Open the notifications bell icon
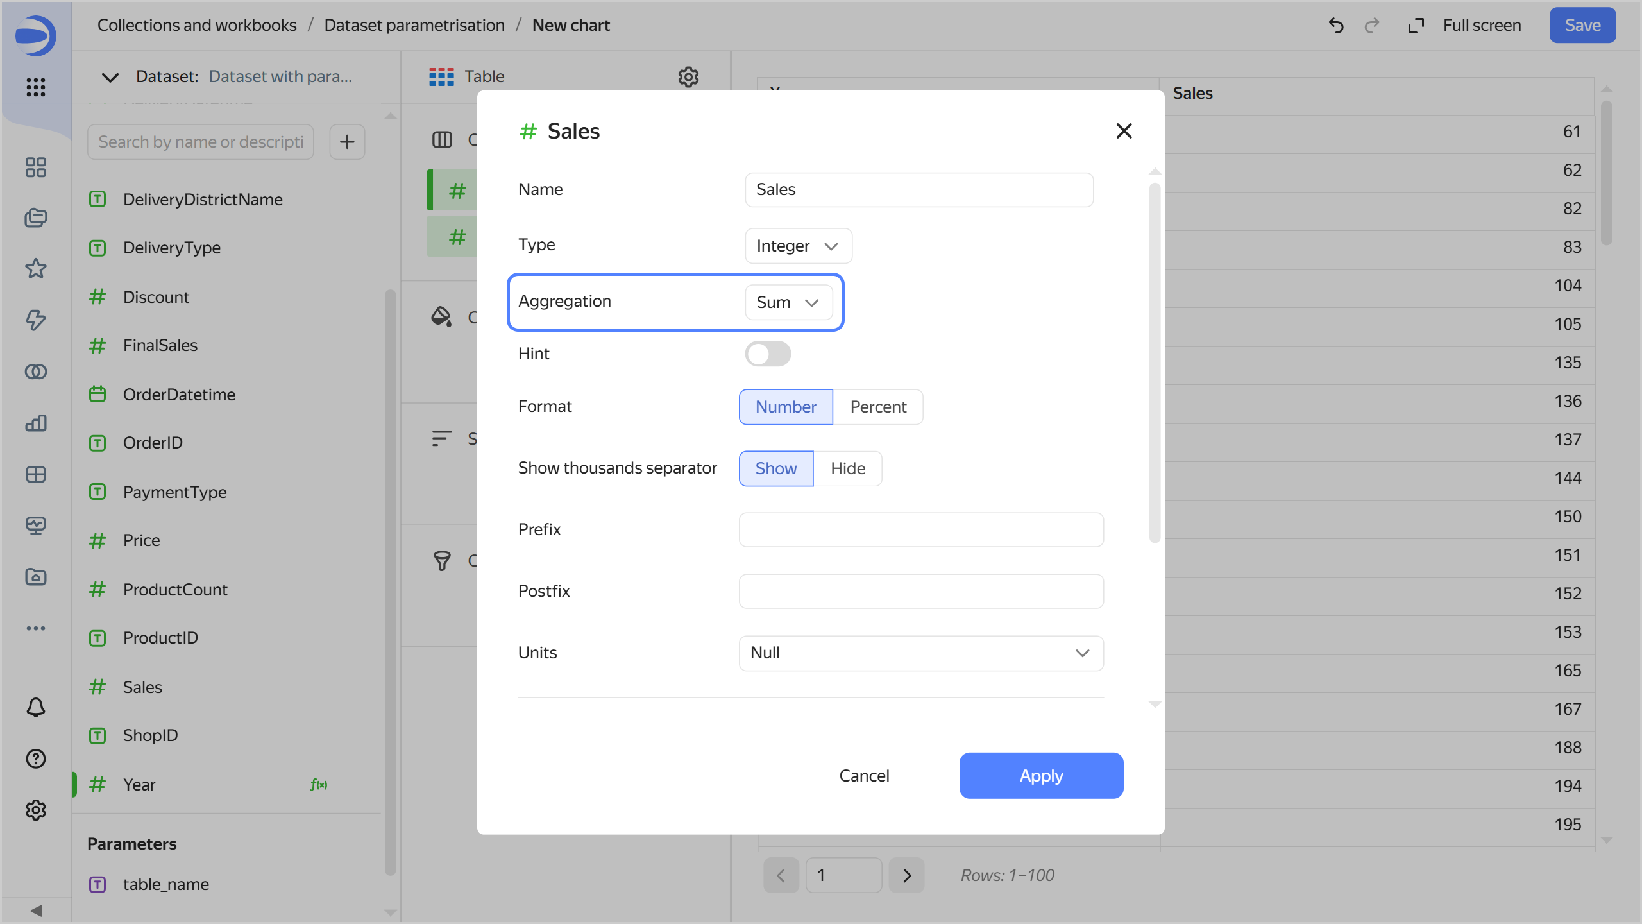Image resolution: width=1642 pixels, height=924 pixels. 36,707
